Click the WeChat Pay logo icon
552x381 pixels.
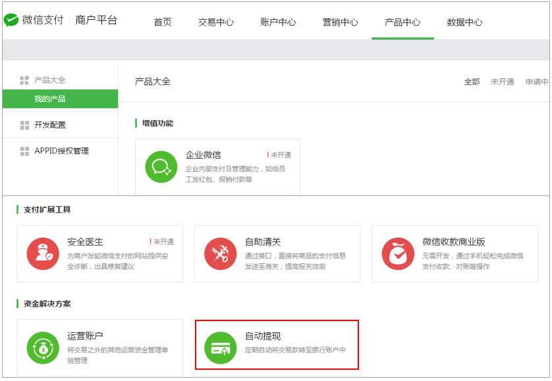(11, 20)
